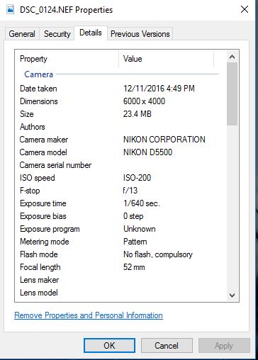Screen dimensions: 258x360
Task: Select the Lens maker property row
Action: click(x=119, y=280)
